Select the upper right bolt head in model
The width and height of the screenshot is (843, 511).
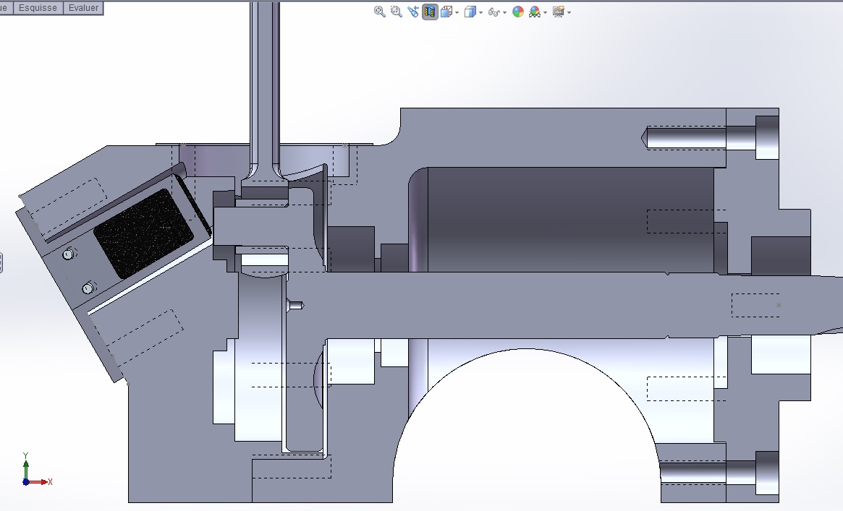point(767,137)
